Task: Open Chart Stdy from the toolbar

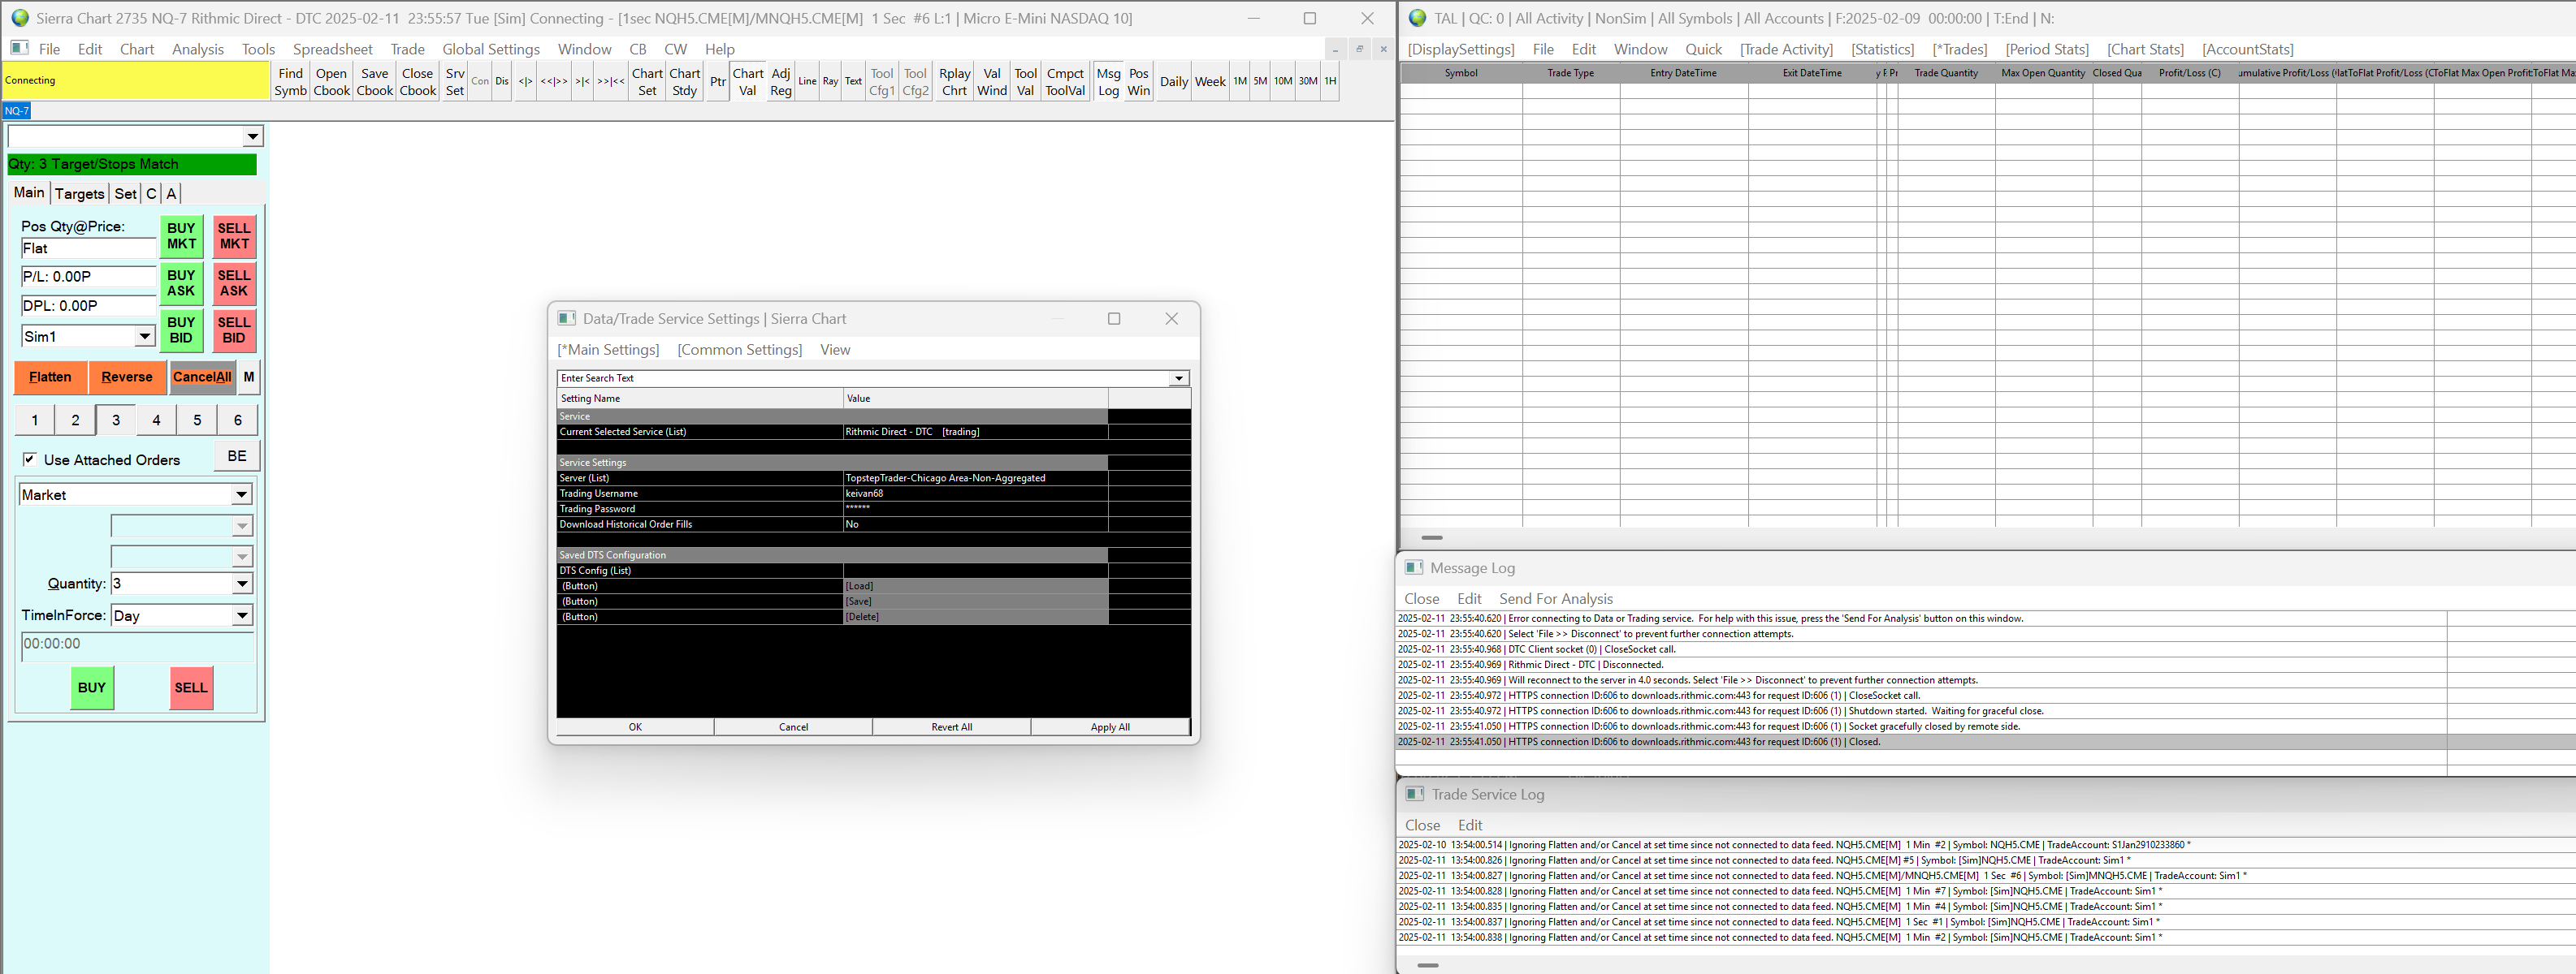Action: click(684, 82)
